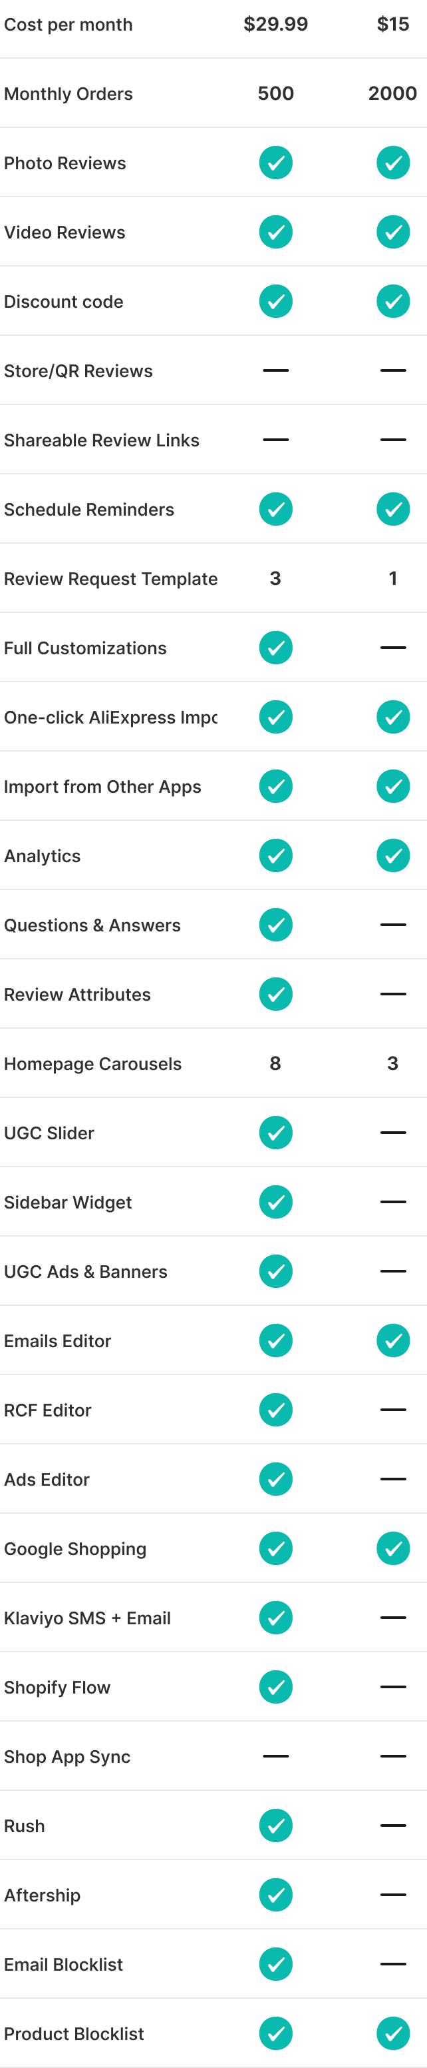427x2068 pixels.
Task: Click the $29.99 plan checkmark for Photo Reviews
Action: point(275,163)
